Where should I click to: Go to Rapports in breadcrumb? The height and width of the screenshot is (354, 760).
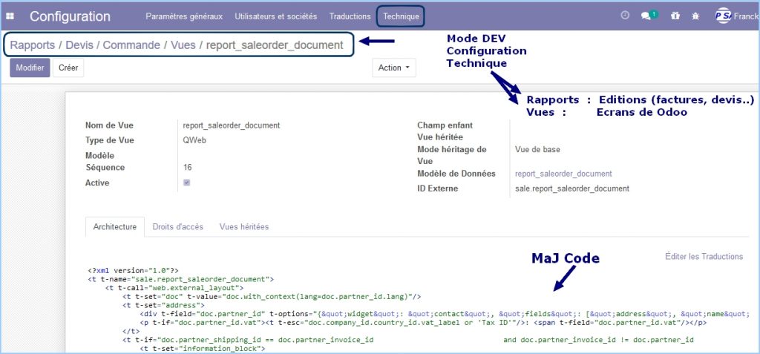[33, 45]
